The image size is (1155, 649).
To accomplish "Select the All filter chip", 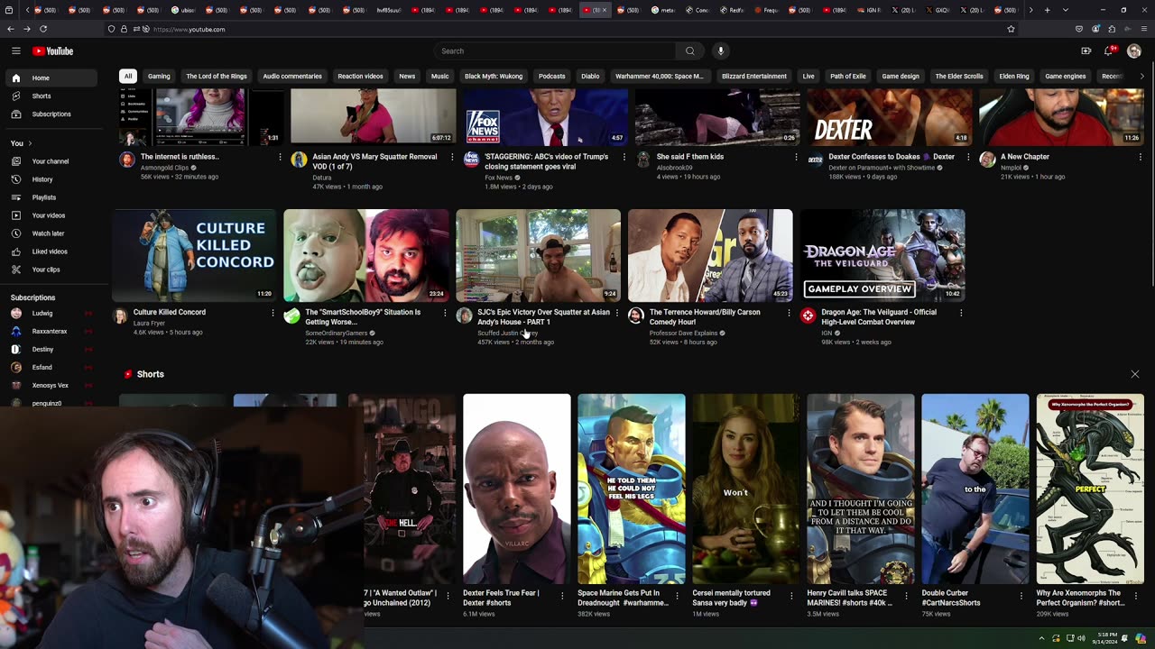I will click(128, 77).
